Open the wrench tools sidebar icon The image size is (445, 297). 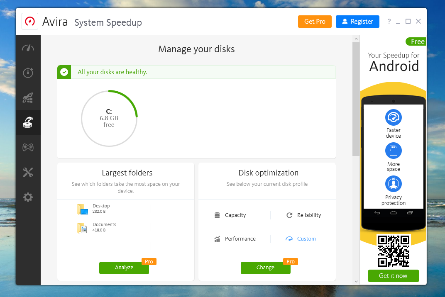(x=28, y=172)
